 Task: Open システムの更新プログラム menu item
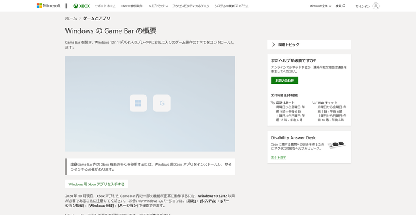pos(232,6)
